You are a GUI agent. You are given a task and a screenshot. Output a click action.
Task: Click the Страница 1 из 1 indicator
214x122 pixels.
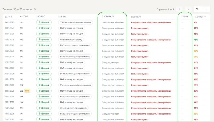pos(165,9)
